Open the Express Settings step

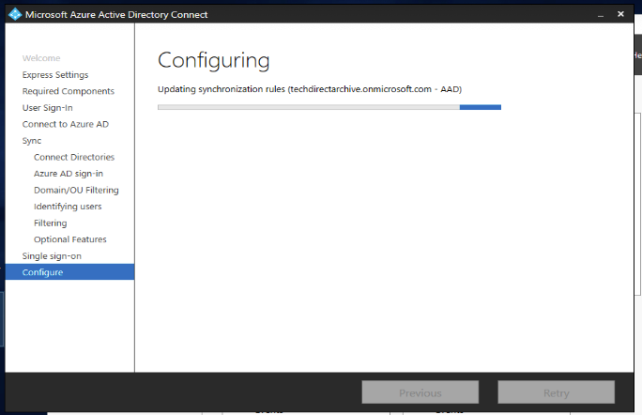click(x=55, y=74)
